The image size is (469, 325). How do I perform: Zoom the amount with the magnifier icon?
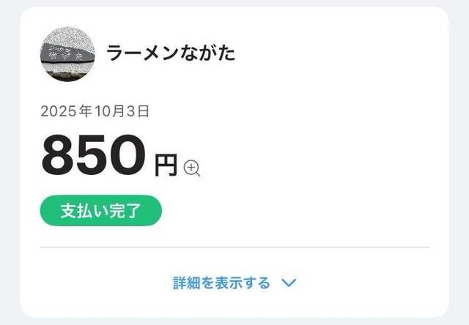[192, 169]
